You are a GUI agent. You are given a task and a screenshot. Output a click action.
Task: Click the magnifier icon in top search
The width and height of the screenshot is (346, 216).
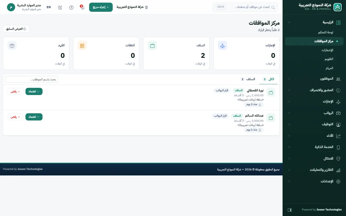pos(273,7)
